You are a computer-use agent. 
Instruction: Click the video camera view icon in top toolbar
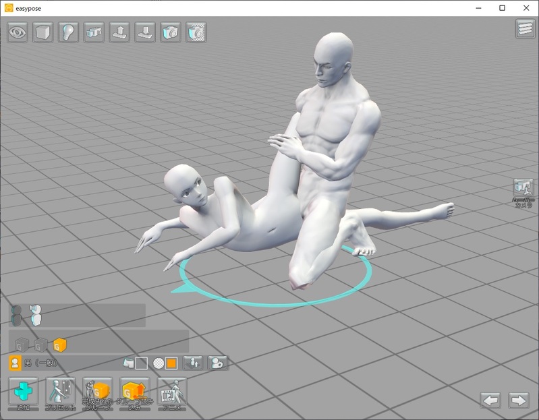point(94,32)
